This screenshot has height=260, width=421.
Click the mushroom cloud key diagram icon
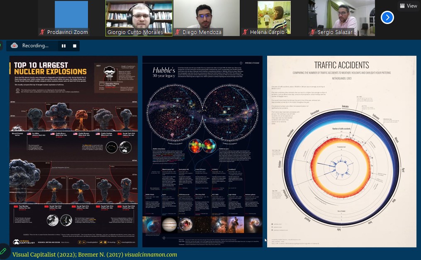tap(110, 73)
